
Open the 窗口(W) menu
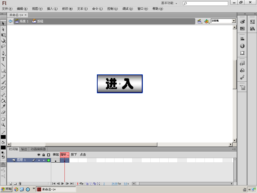point(143,9)
